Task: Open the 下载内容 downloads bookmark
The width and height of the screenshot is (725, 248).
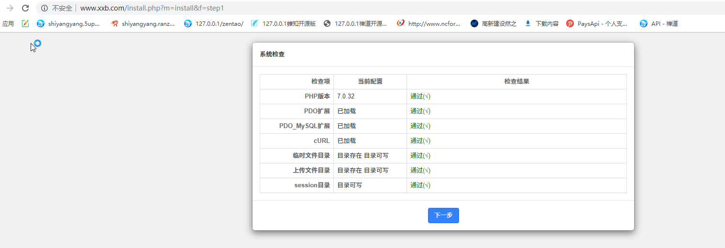Action: [x=541, y=23]
